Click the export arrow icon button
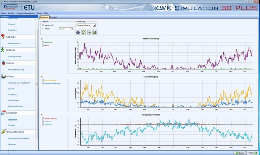Viewport: 260px width, 155px height. 89,32
